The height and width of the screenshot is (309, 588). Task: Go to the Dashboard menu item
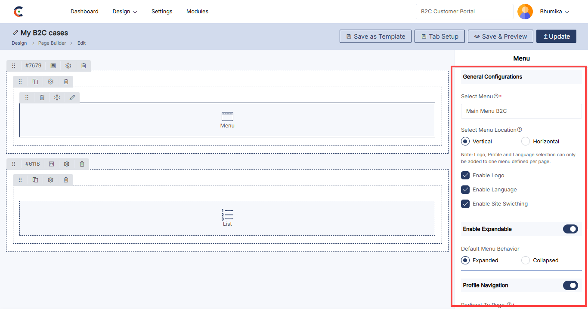click(84, 12)
